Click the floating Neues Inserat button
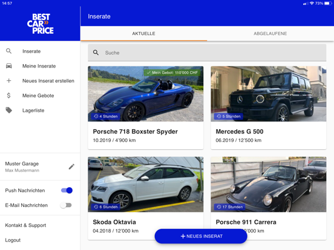The image size is (334, 250). tap(201, 236)
